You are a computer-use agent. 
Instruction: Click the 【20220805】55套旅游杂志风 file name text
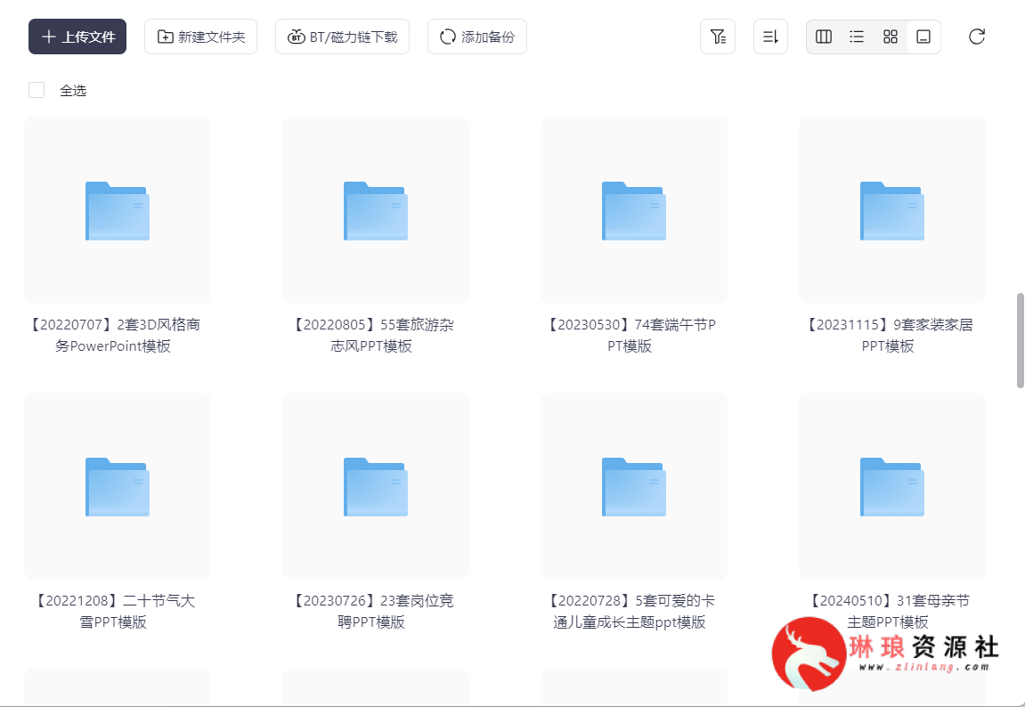[x=371, y=335]
